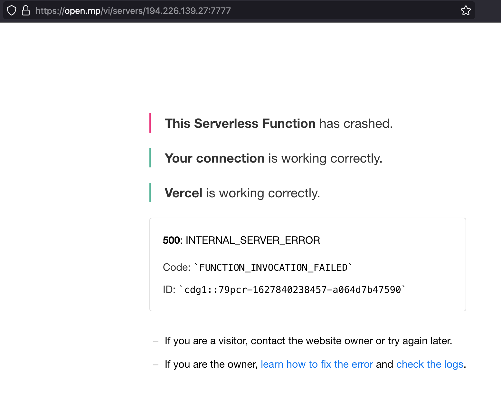This screenshot has width=501, height=396.
Task: Toggle tracking protection with the shield icon
Action: point(12,10)
